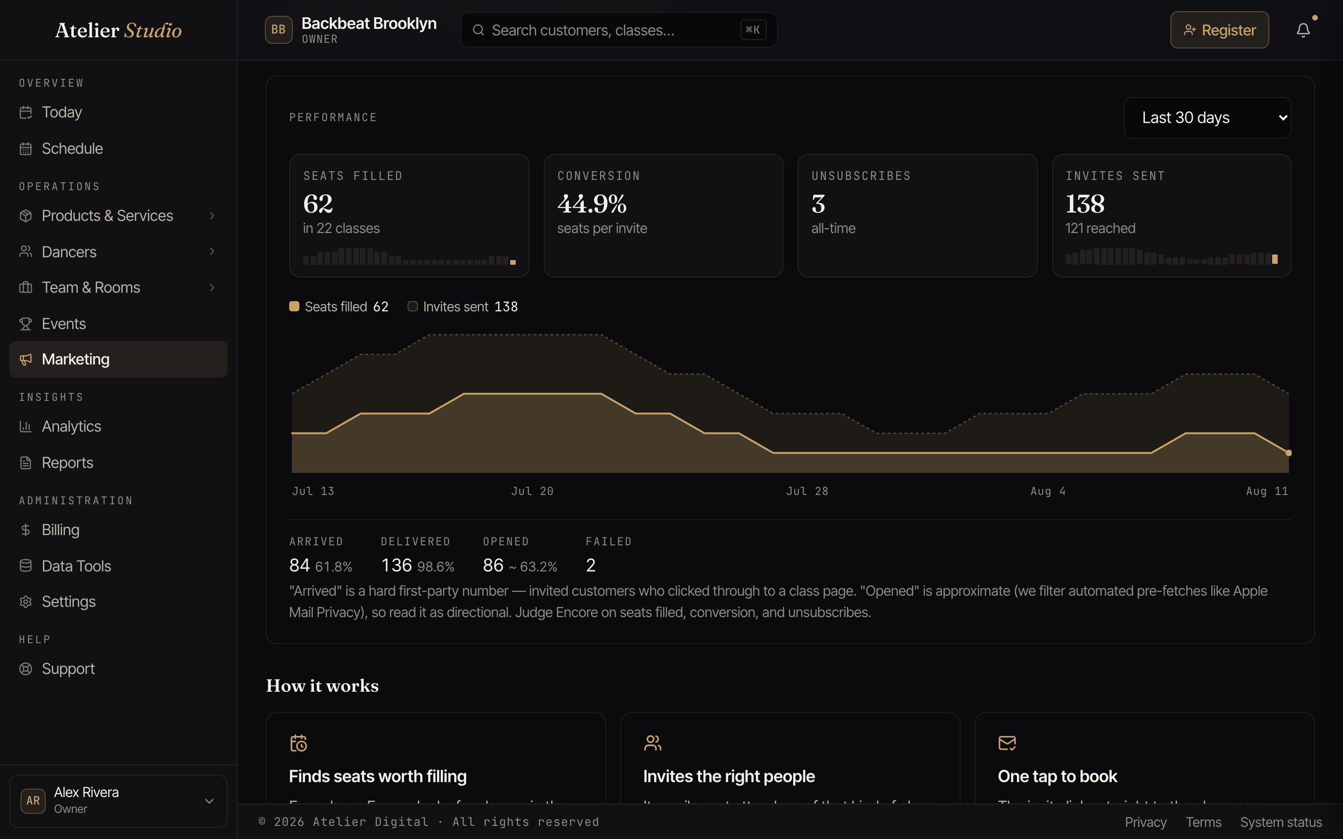Click the Backbeat Brooklyn studio name

(369, 23)
